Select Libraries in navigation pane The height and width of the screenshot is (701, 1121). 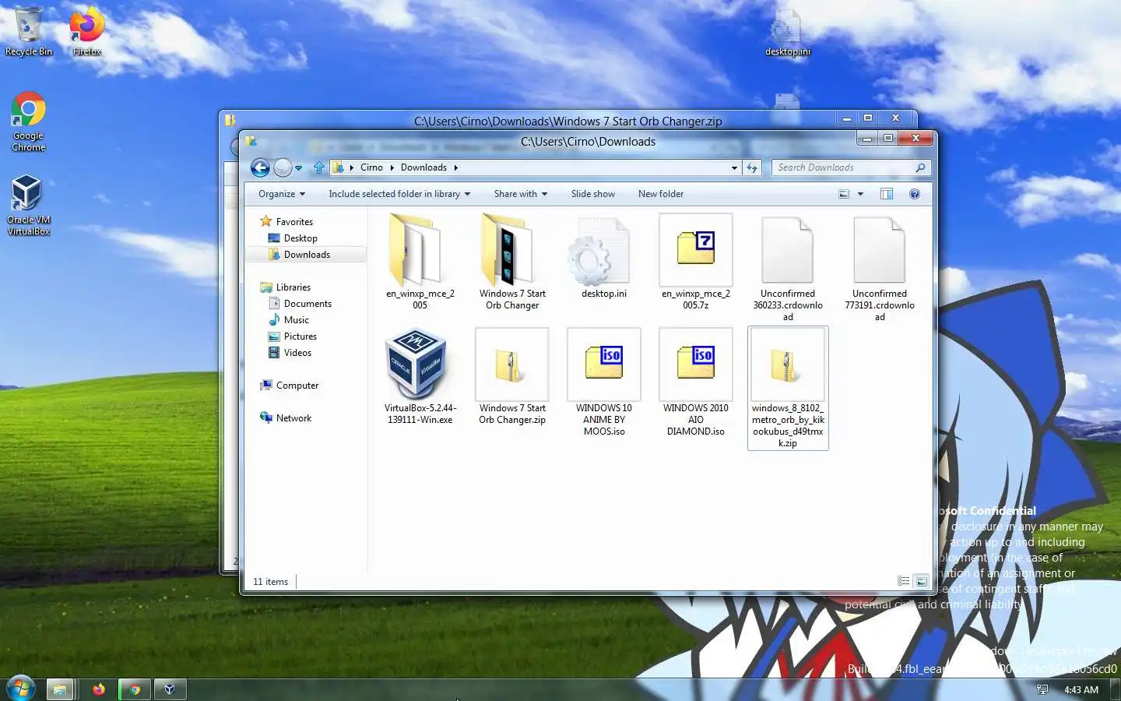(x=293, y=287)
